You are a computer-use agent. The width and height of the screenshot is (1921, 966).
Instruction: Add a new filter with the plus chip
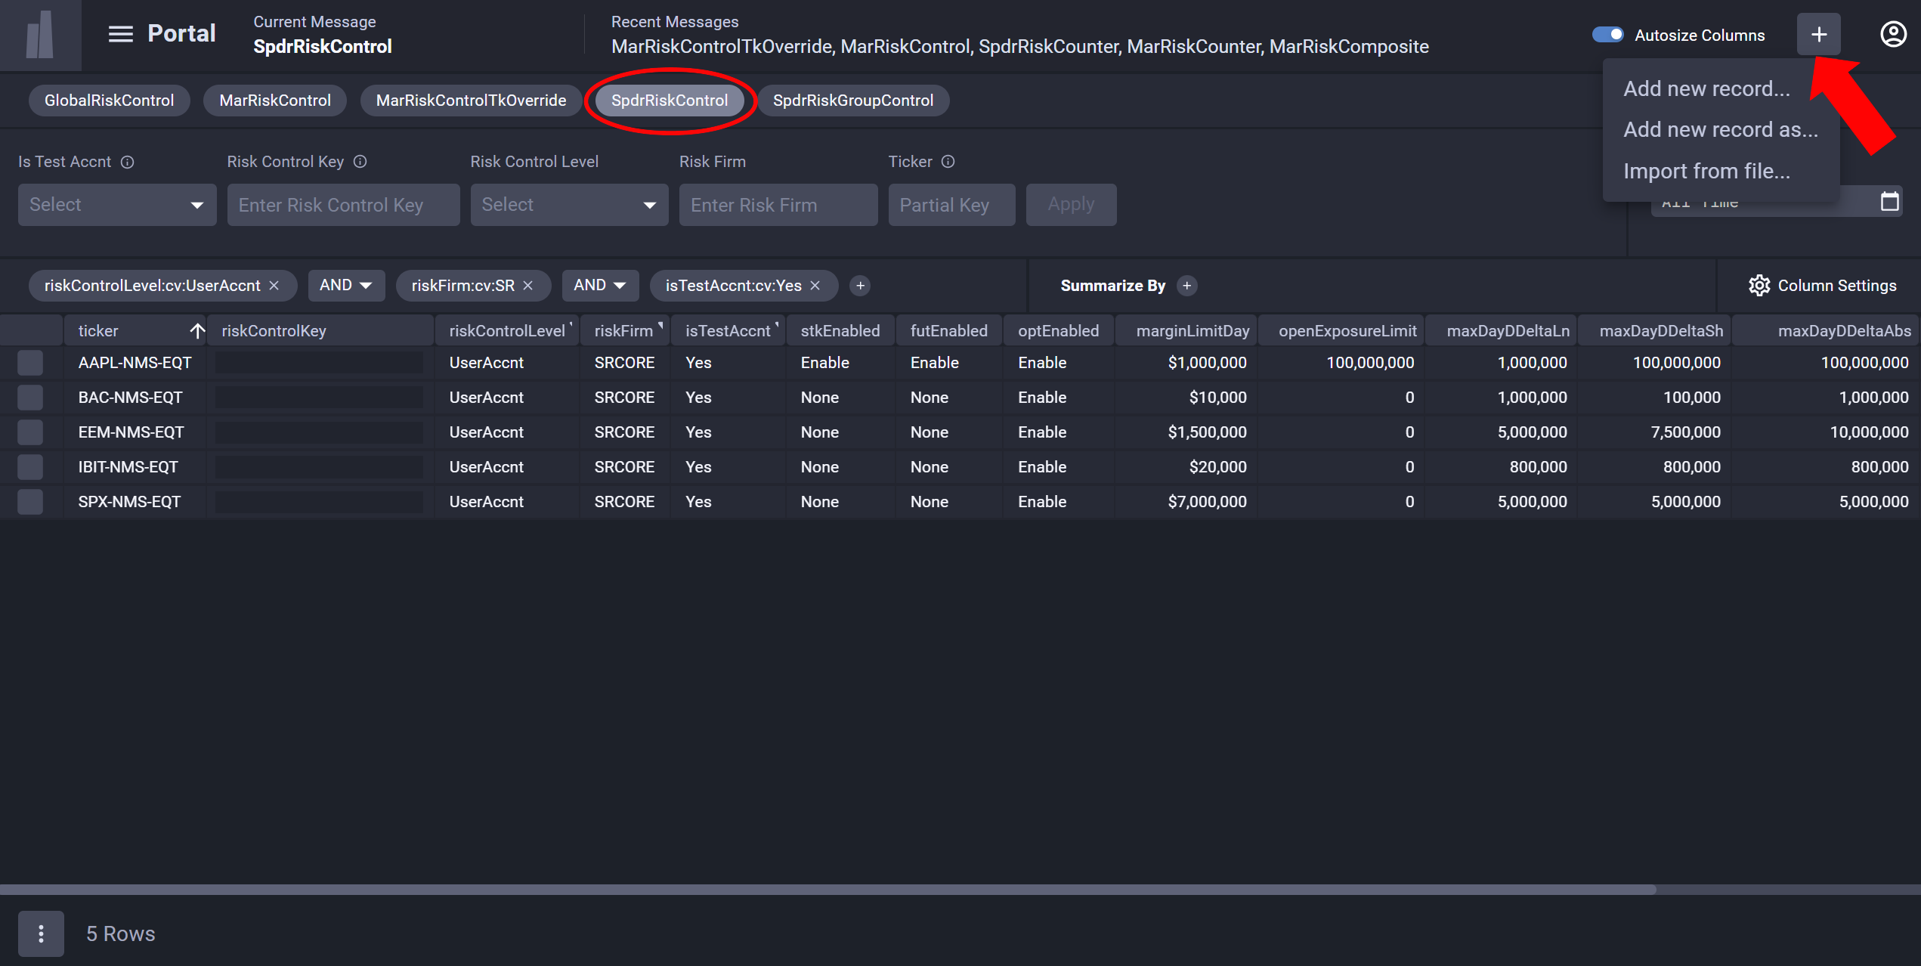click(x=860, y=286)
